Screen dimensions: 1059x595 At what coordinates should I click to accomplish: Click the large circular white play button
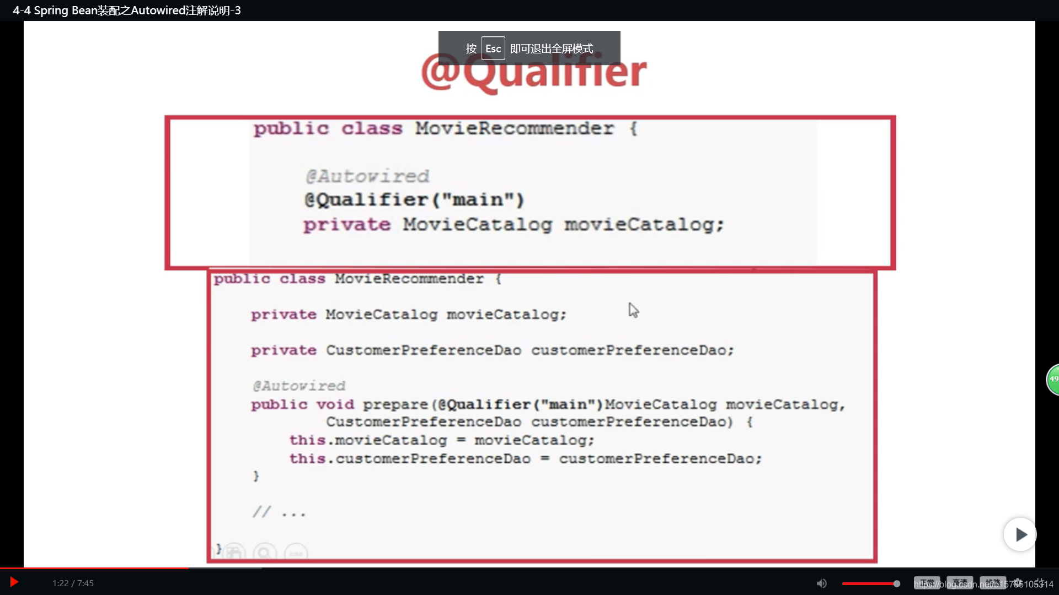[1020, 534]
